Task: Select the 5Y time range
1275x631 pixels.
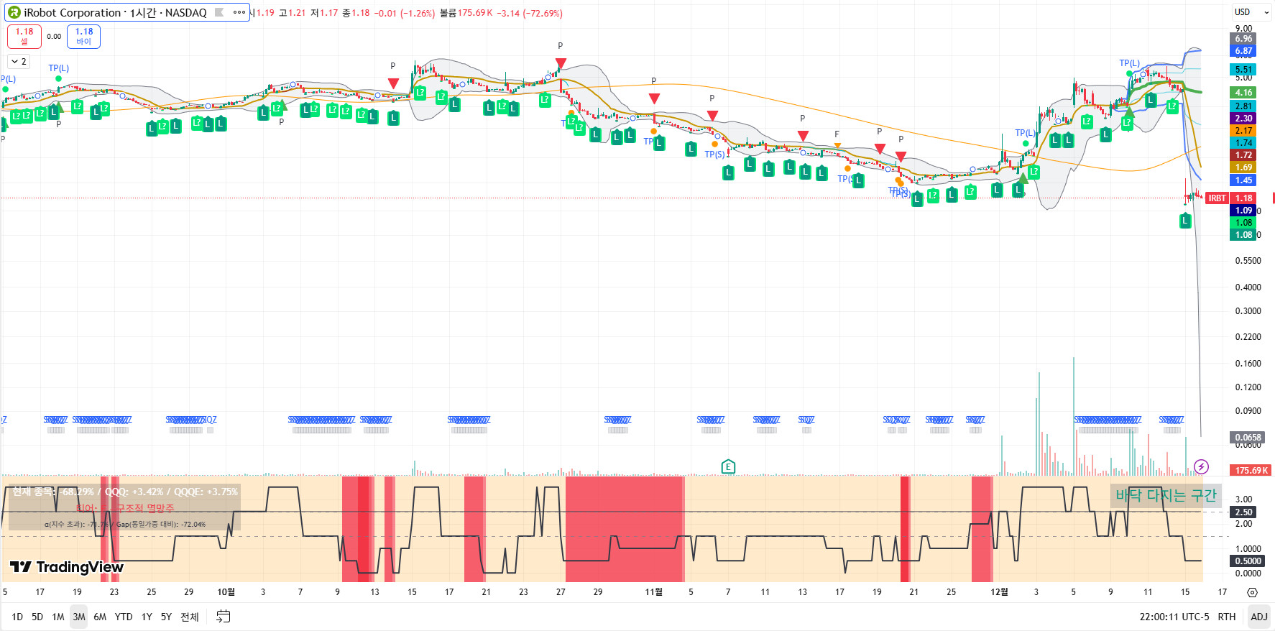Action: click(x=166, y=617)
